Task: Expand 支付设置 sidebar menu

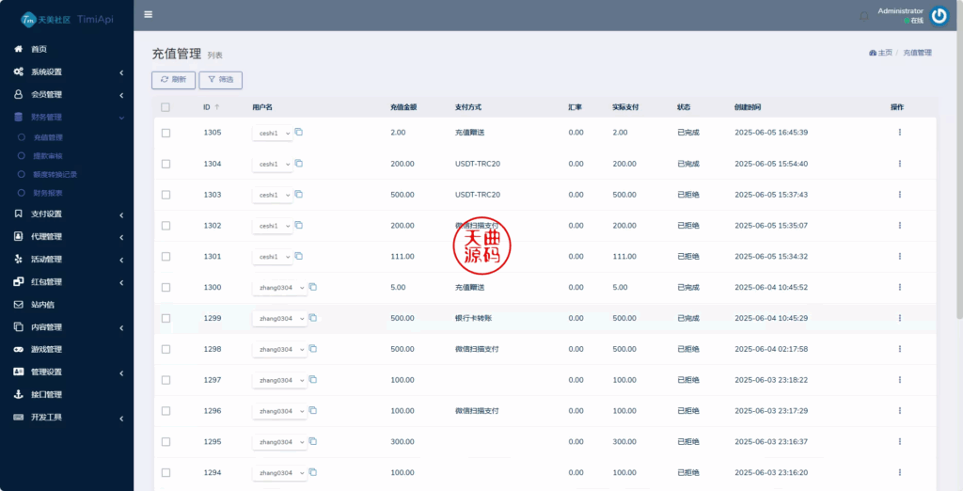Action: coord(67,214)
